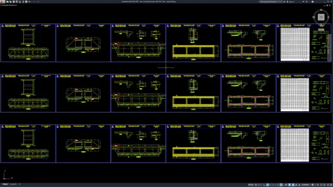Click the annotation monitor plus icon
333x187 pixels.
[318, 185]
